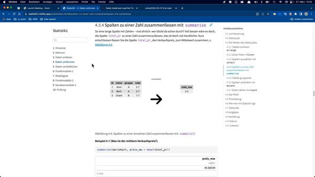Screen dimensions: 315x177
Task: Jump to 4.3.6 Spalten verändern mit mutate
Action: (x=241, y=84)
